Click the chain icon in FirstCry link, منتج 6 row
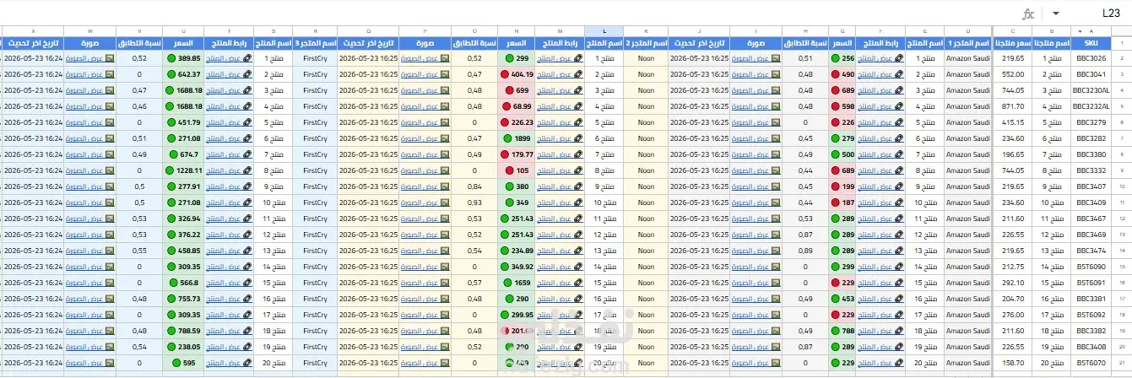1132x378 pixels. [x=246, y=138]
